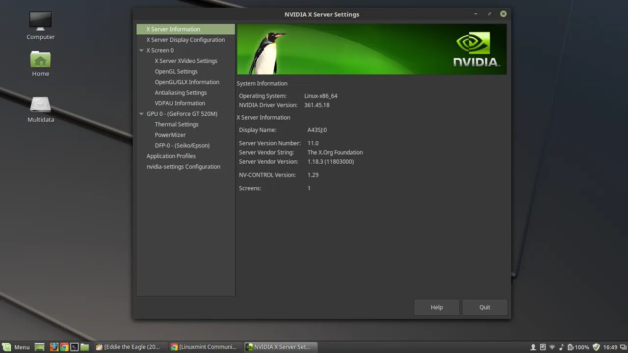Open the Linux Mint Menu button
Screen dimensions: 628x353
click(x=17, y=347)
